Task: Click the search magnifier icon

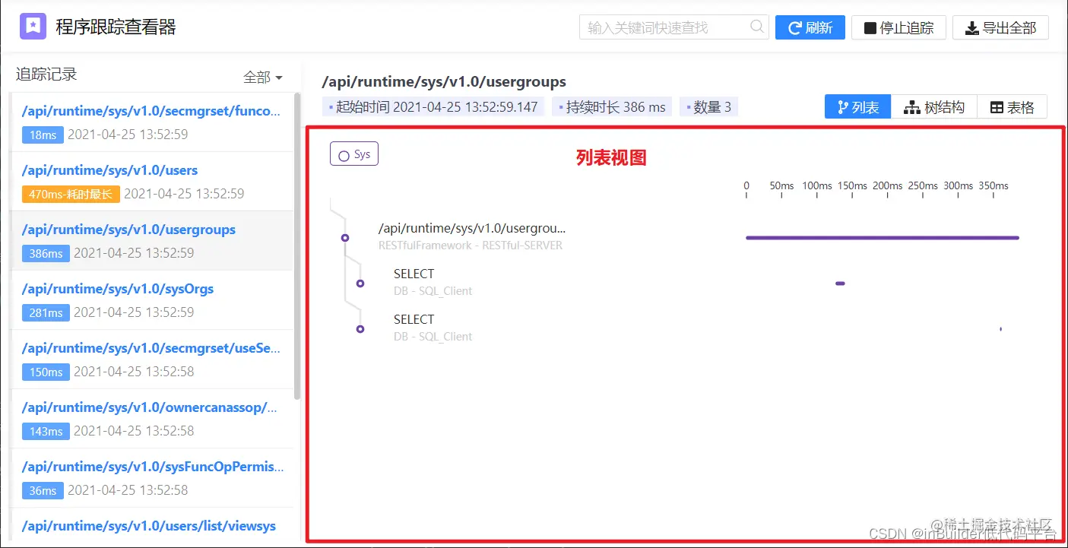Action: [757, 27]
